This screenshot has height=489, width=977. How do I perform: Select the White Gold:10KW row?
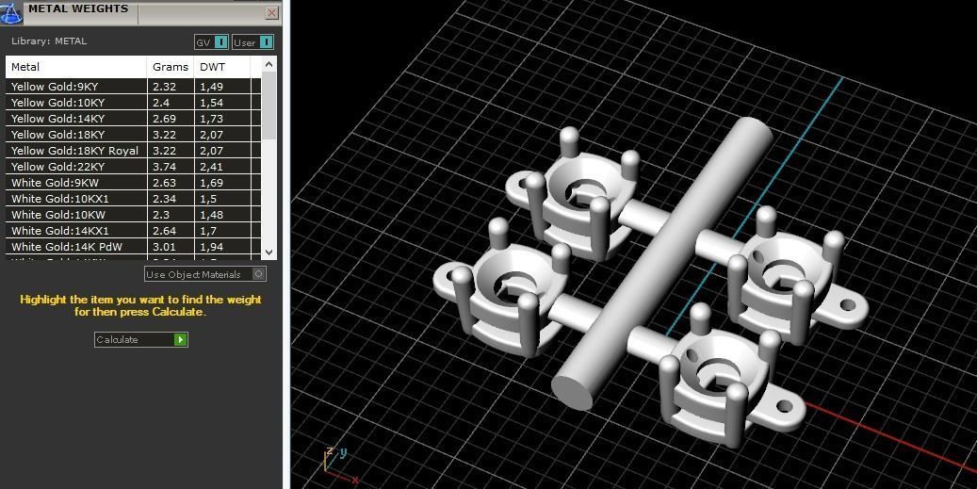134,215
